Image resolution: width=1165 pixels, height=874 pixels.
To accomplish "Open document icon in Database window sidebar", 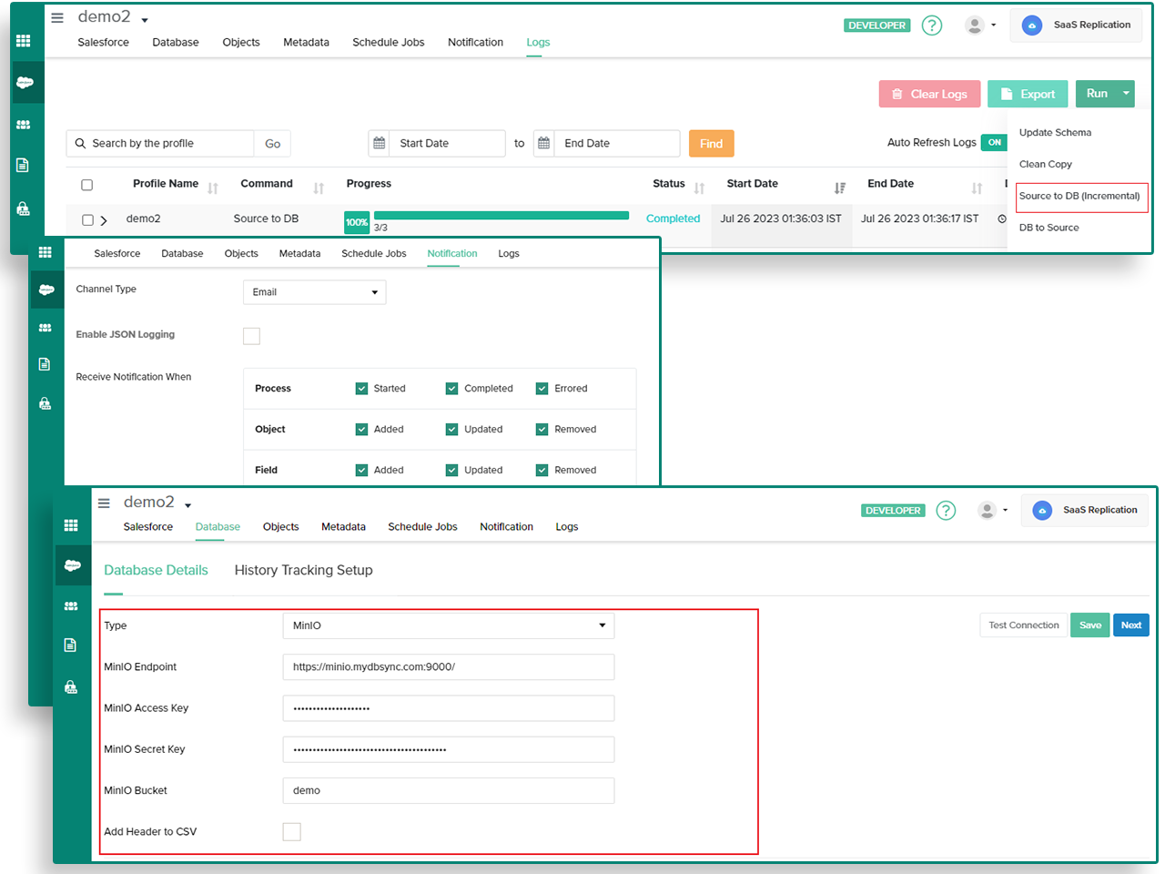I will click(x=70, y=645).
